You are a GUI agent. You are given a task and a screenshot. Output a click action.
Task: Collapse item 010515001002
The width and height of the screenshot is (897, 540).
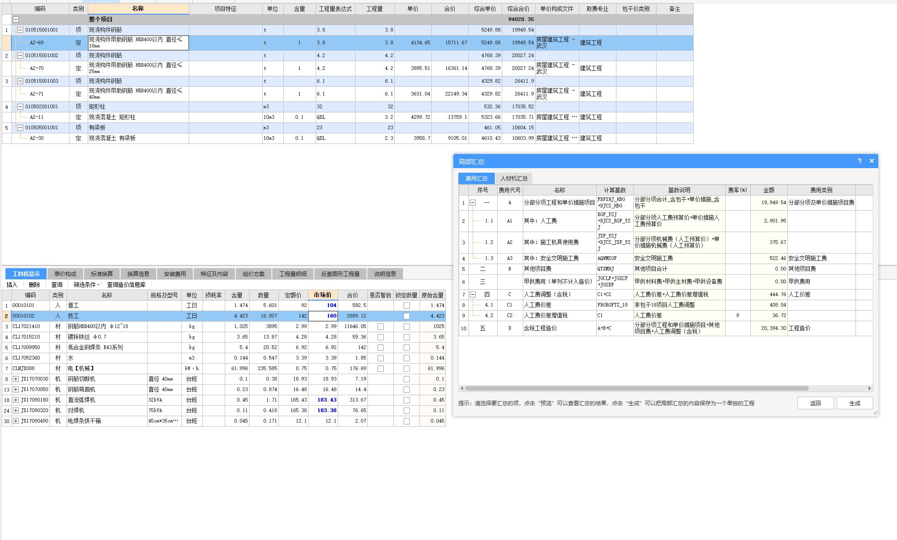20,55
